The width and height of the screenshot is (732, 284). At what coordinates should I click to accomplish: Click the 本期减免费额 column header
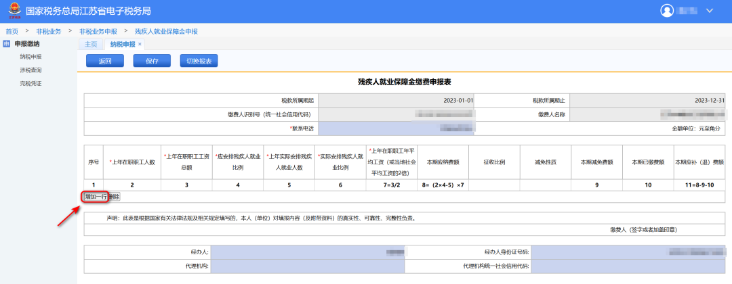tap(596, 162)
